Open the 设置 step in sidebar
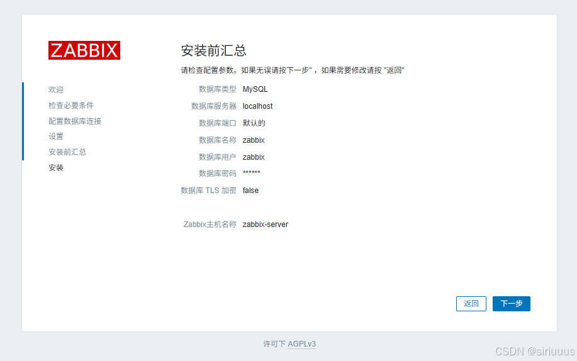This screenshot has height=361, width=577. [56, 136]
